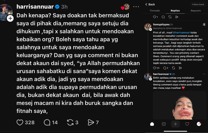Like funnypityyou's reply with 25 likes

click(155, 68)
